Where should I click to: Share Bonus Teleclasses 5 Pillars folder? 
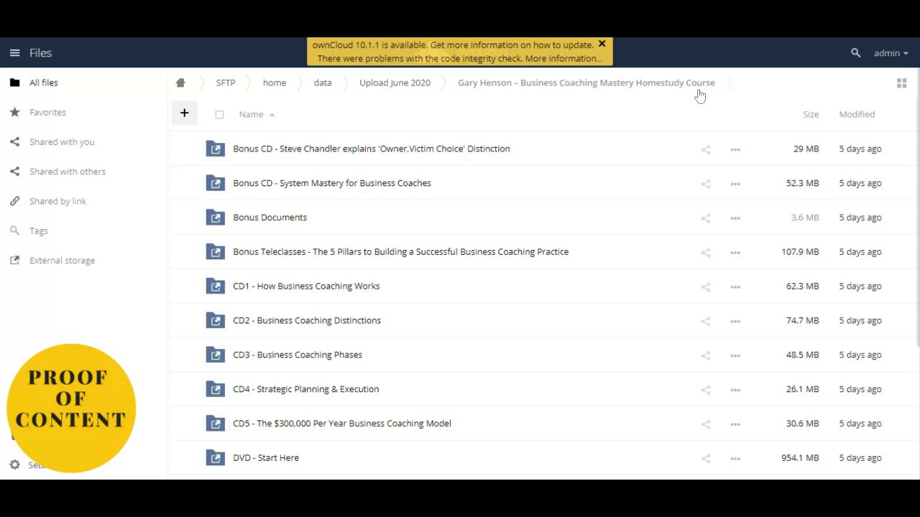coord(705,253)
